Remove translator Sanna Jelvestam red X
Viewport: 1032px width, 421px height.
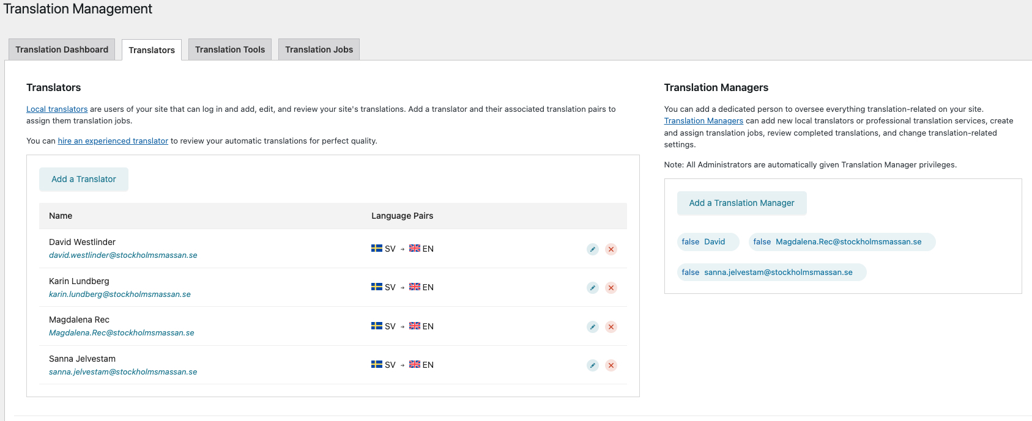[611, 365]
